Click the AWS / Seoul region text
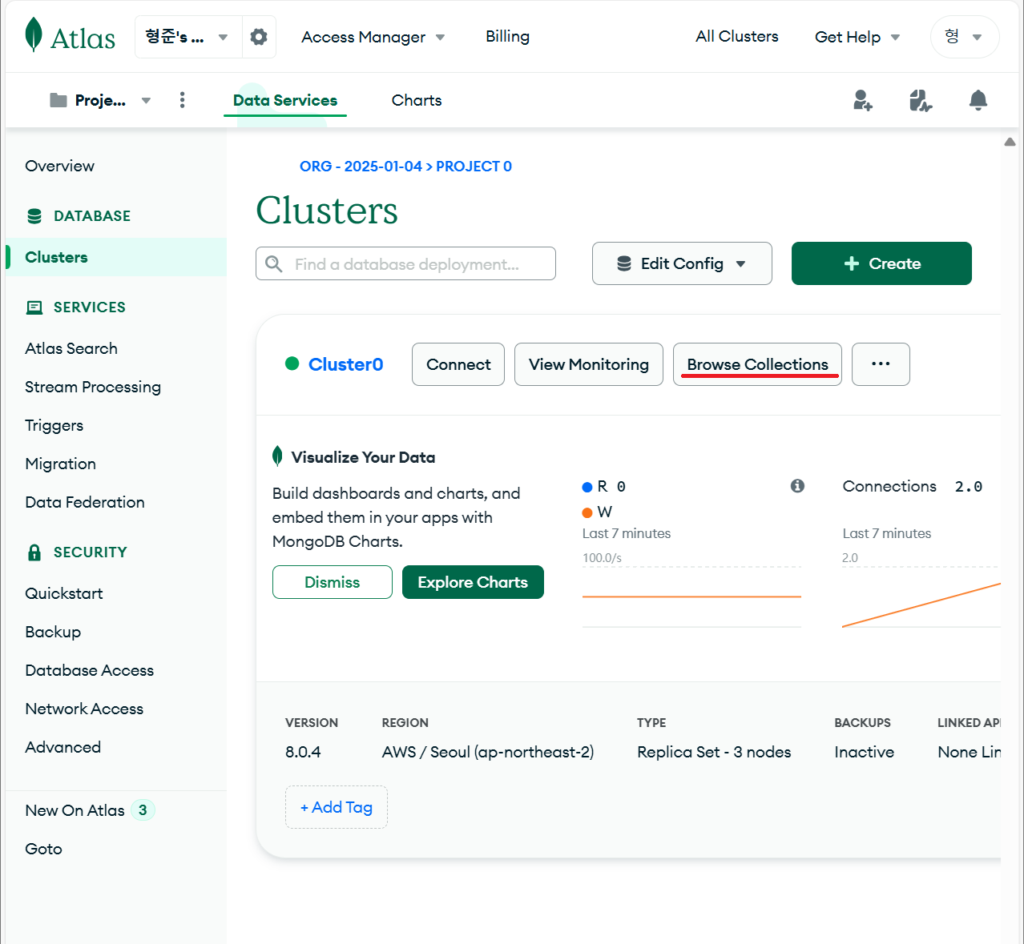The image size is (1024, 944). click(488, 752)
